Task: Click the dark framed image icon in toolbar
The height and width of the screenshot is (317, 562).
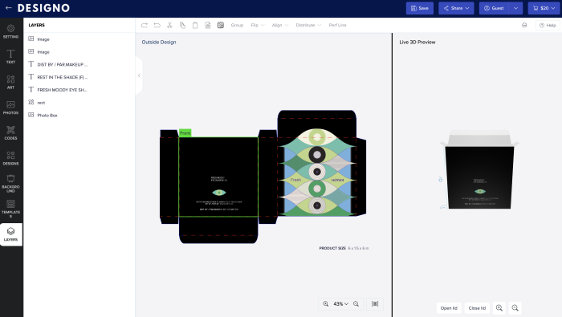Action: click(x=221, y=25)
